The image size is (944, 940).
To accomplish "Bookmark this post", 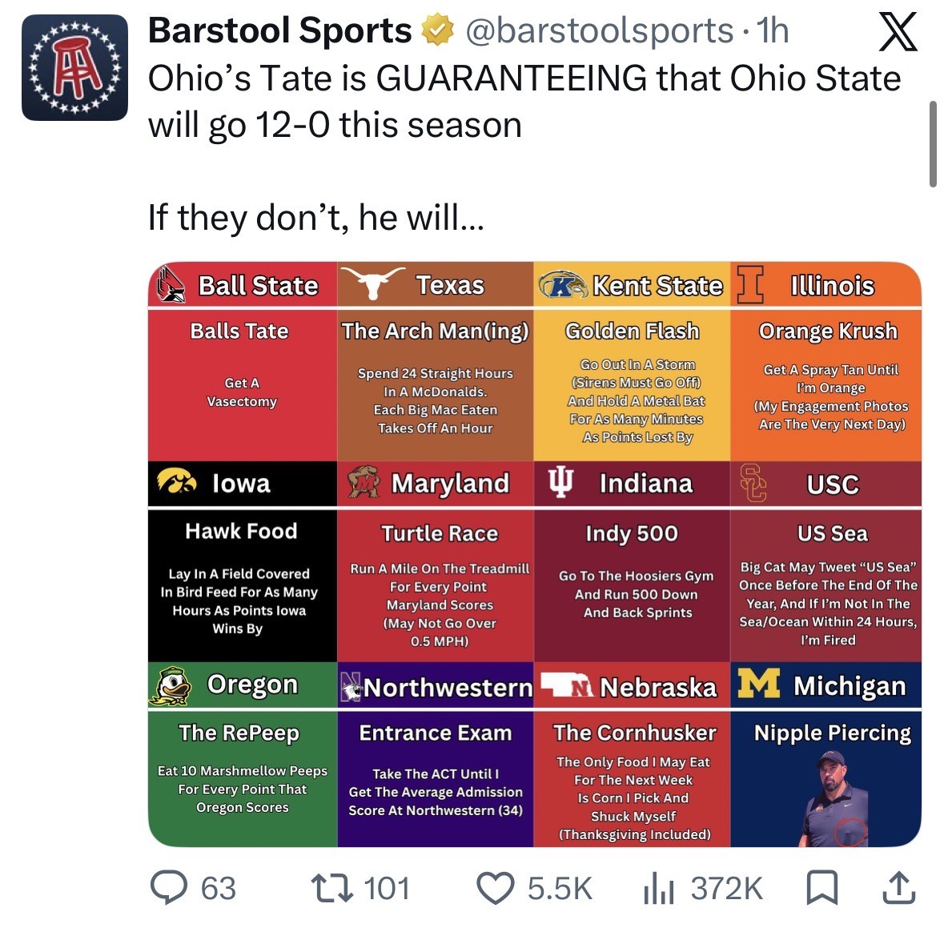I will [821, 888].
